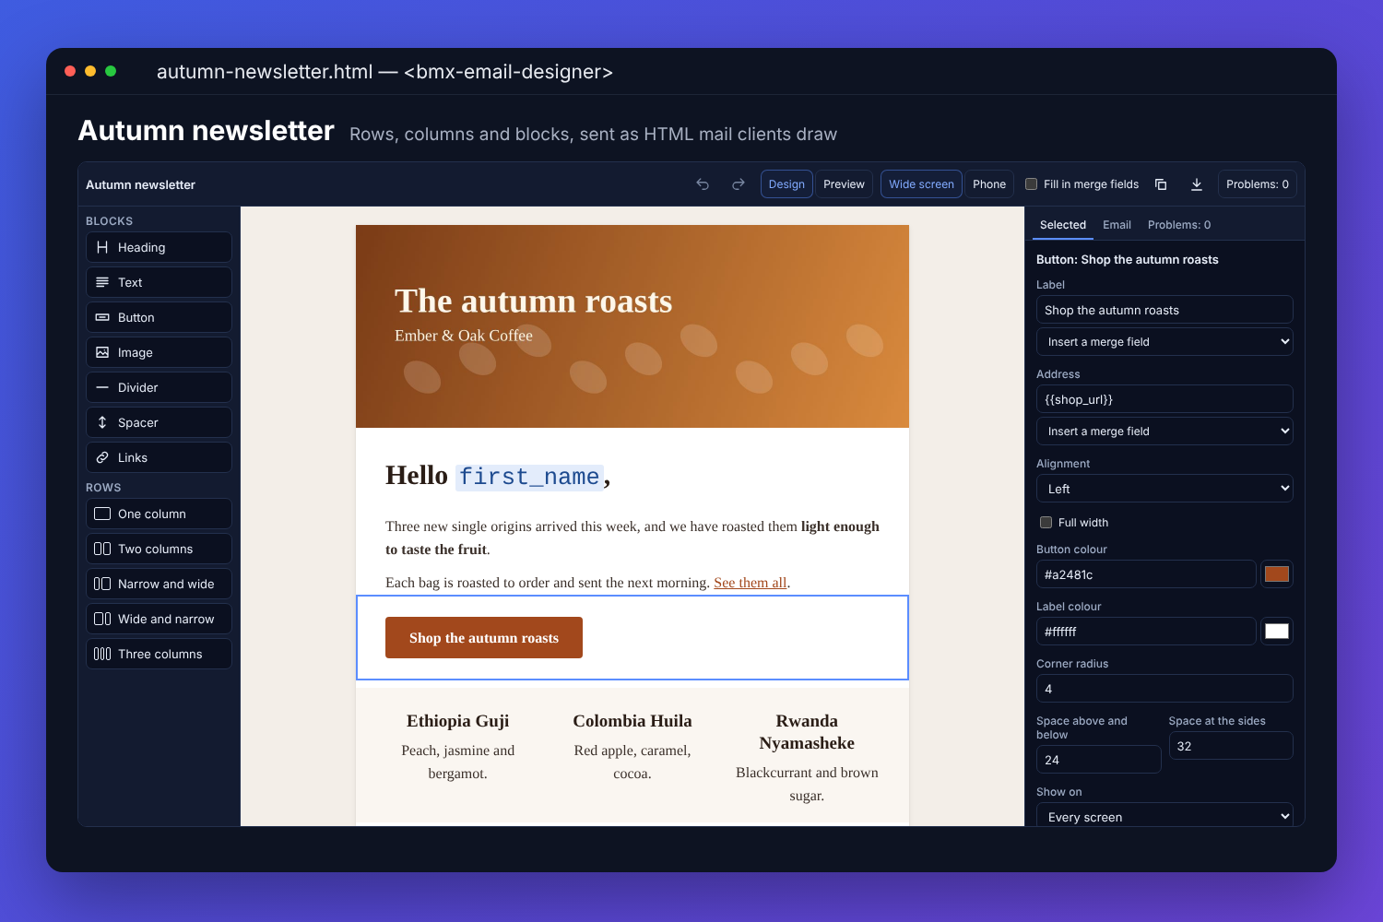Screen dimensions: 1383x922
Task: Select the Ethiopia Guji heading
Action: coord(458,721)
